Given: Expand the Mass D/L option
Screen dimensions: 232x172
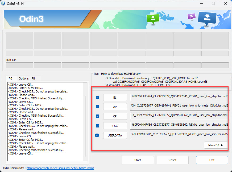Looking at the screenshot, I should point(216,145).
